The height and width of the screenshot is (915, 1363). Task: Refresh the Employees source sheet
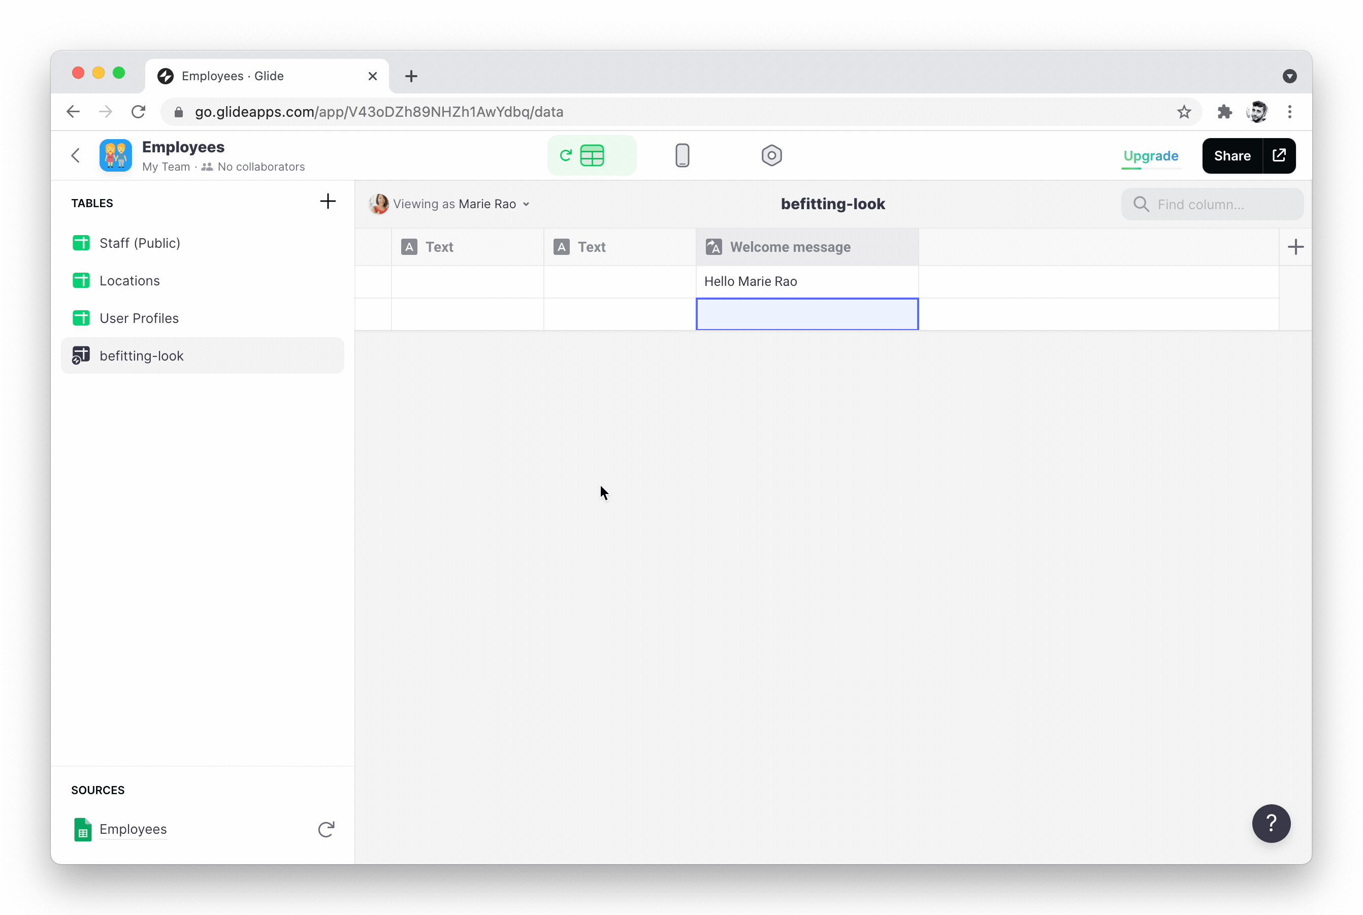click(326, 829)
